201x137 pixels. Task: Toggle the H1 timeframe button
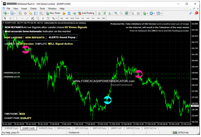pos(83,19)
